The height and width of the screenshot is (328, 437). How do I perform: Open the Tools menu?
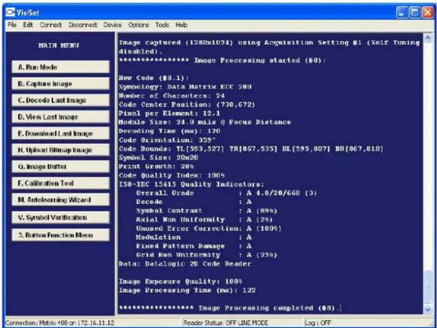[162, 25]
